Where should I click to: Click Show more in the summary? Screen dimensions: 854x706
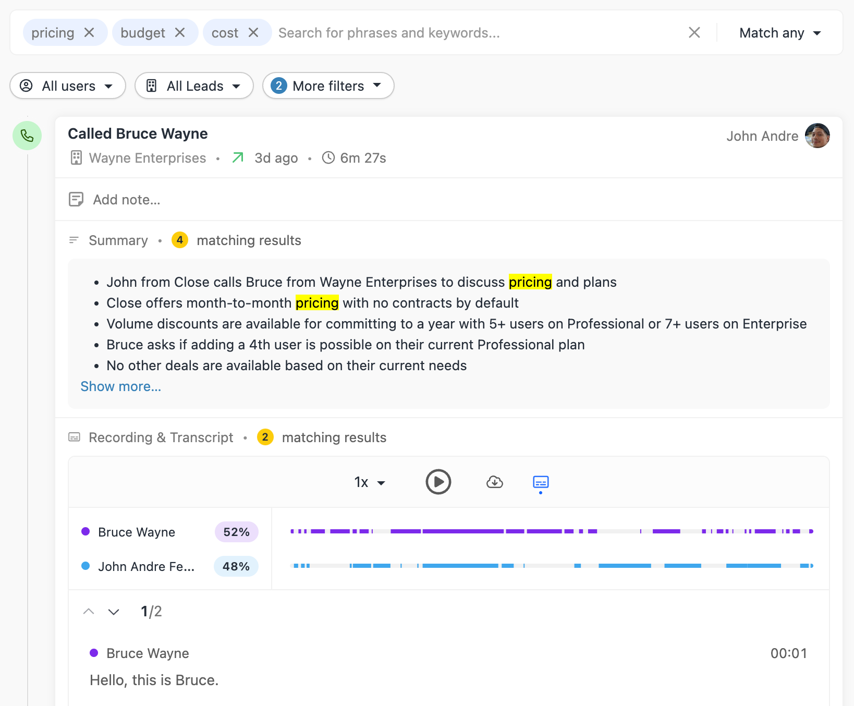[x=120, y=386]
